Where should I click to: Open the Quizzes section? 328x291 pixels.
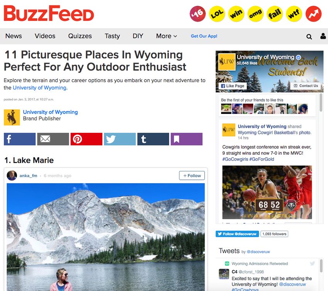pos(80,36)
